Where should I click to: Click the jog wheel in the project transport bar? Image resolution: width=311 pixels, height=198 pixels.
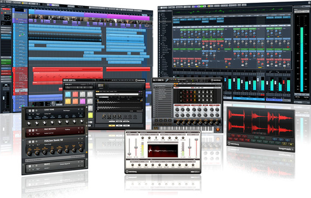click(x=53, y=103)
